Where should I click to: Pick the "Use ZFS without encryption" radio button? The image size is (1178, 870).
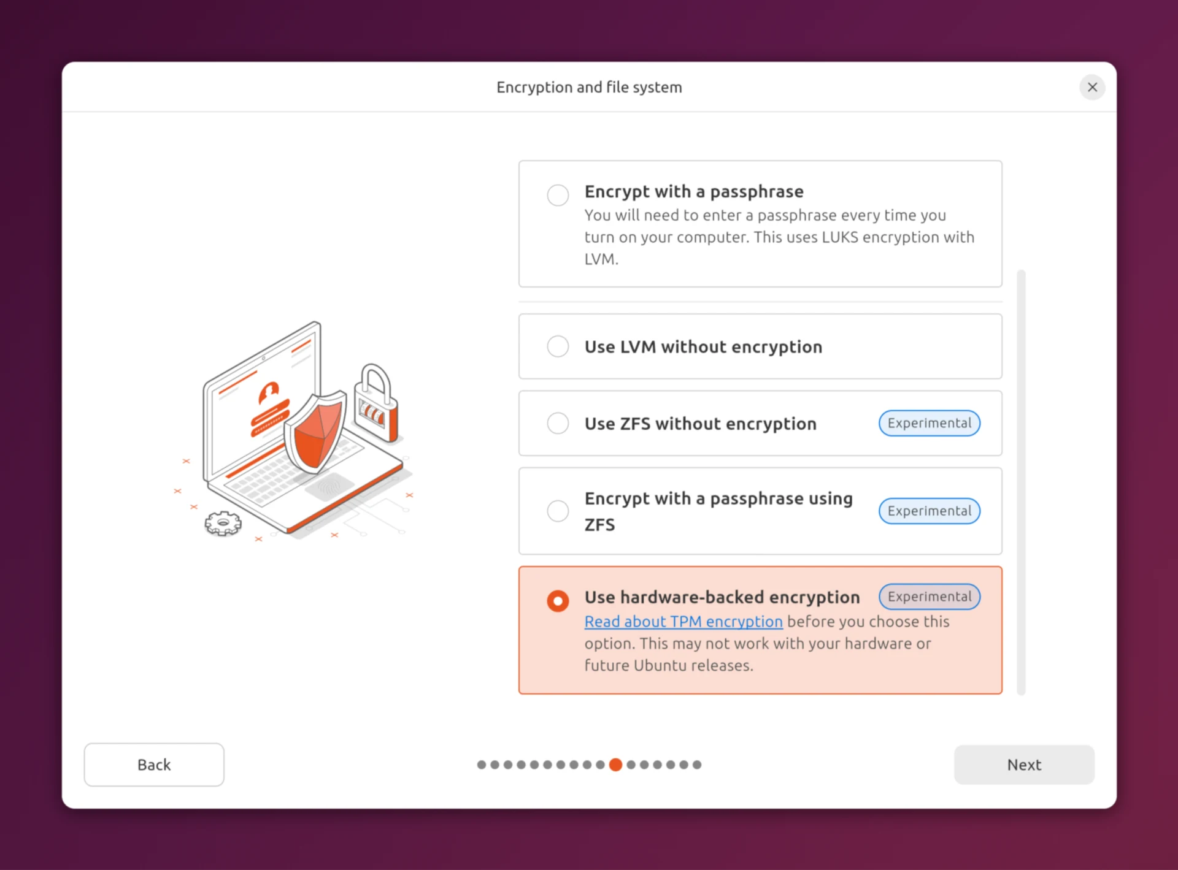point(558,423)
